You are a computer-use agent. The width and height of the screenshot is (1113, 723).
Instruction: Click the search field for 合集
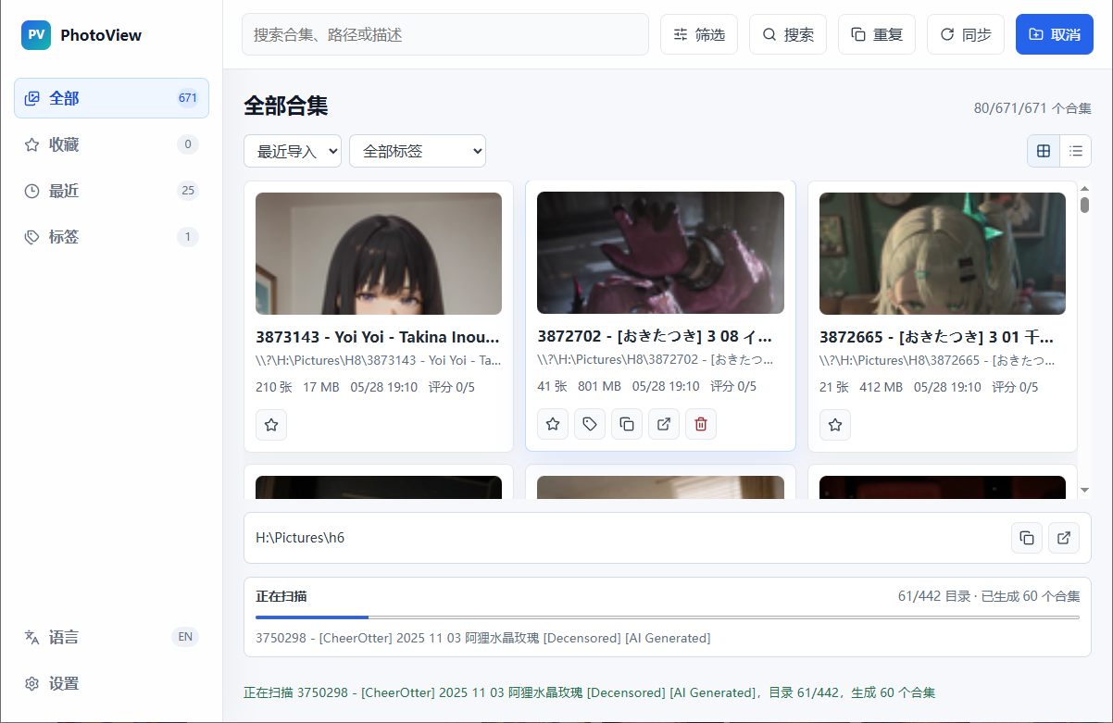tap(444, 34)
